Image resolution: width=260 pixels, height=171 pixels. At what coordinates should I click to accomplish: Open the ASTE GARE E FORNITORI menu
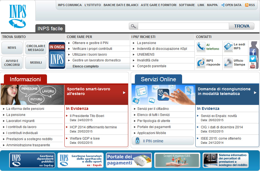tap(159, 5)
